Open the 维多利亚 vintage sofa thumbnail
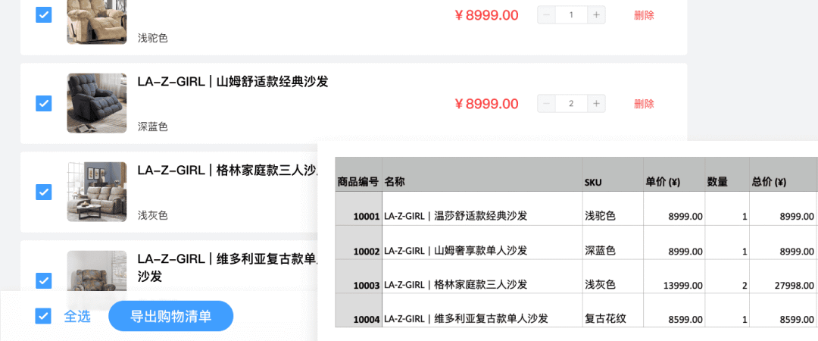Screen dimensions: 818x341 click(97, 271)
